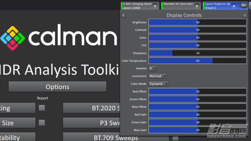
Task: Click the Options button
Action: (57, 86)
